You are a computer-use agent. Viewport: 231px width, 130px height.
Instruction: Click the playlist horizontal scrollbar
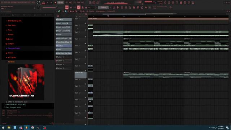(124, 14)
